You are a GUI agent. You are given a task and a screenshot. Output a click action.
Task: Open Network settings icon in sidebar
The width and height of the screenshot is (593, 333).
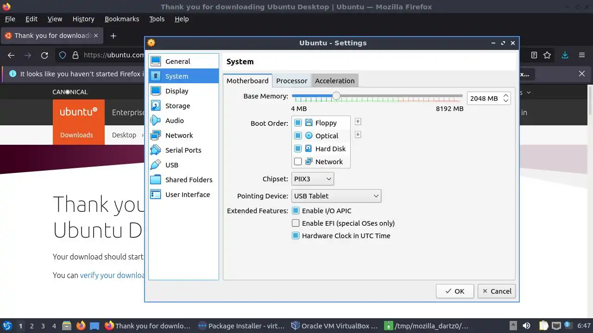tap(156, 135)
